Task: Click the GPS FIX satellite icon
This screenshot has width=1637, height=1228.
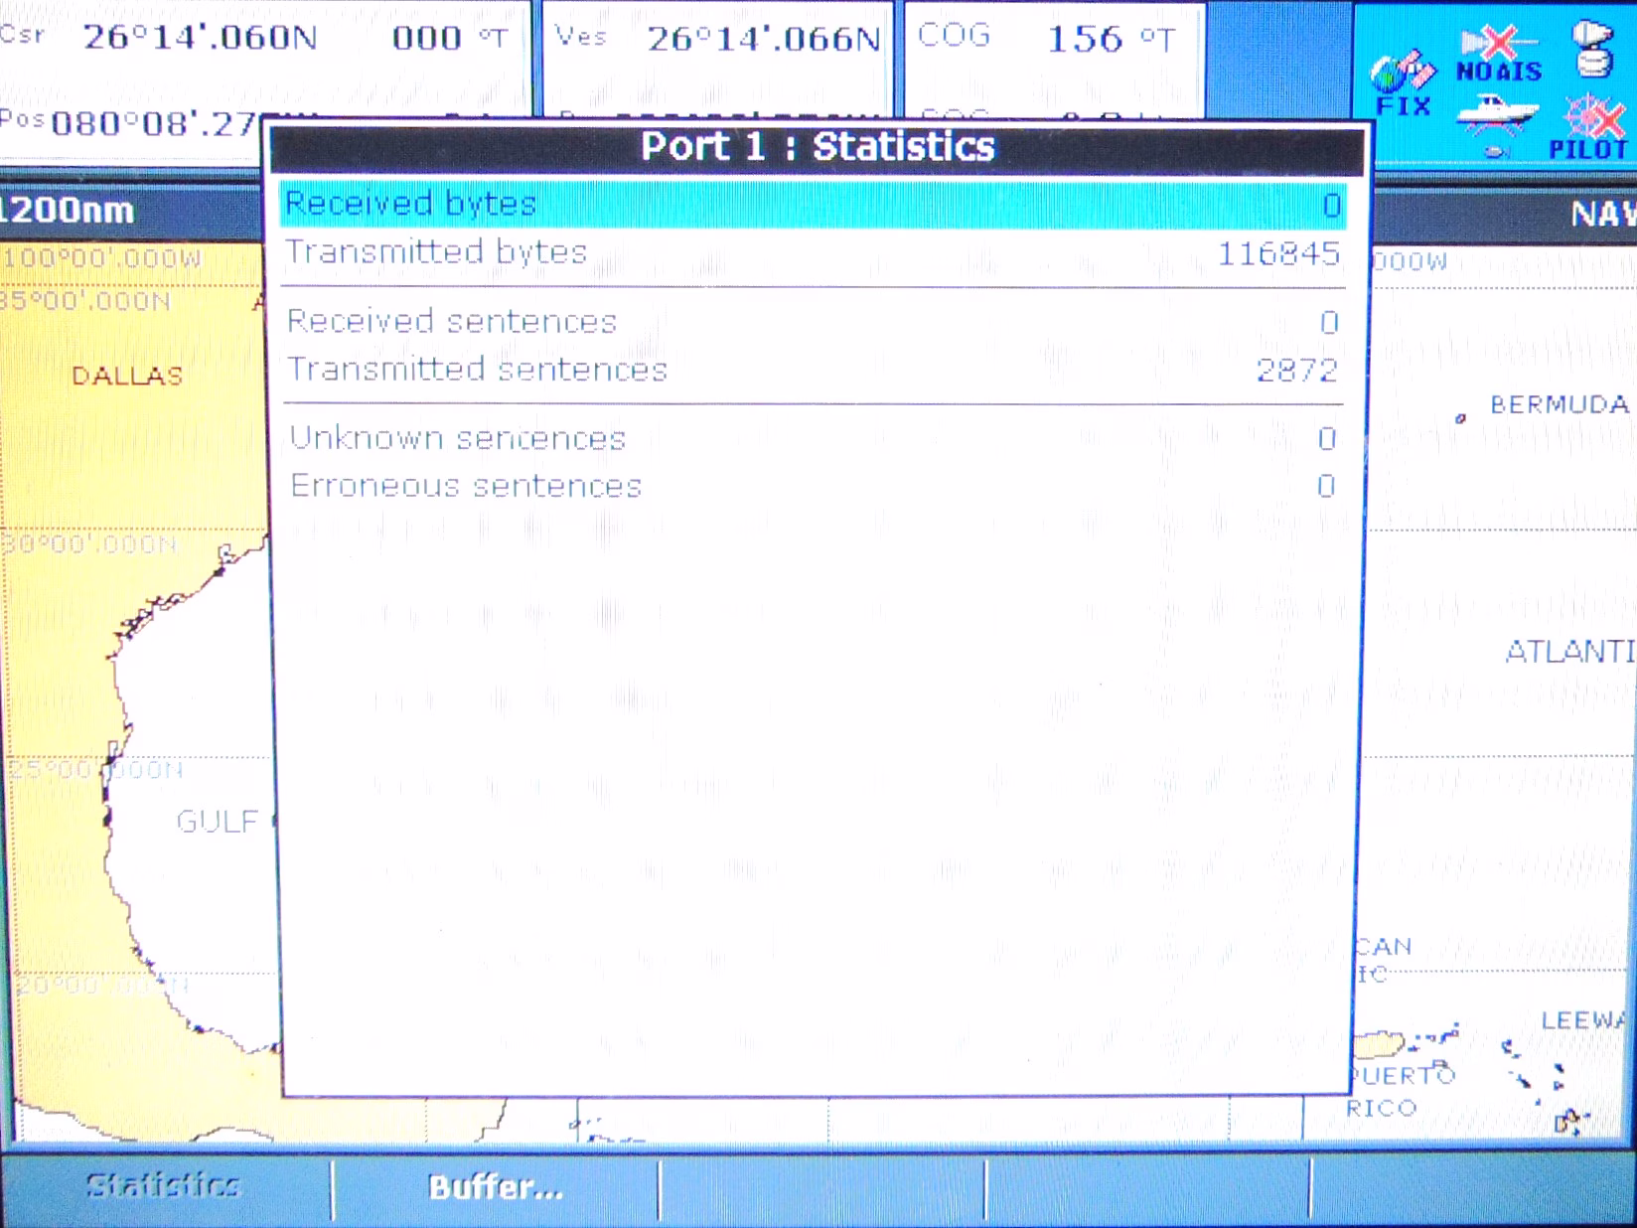Action: click(x=1403, y=83)
